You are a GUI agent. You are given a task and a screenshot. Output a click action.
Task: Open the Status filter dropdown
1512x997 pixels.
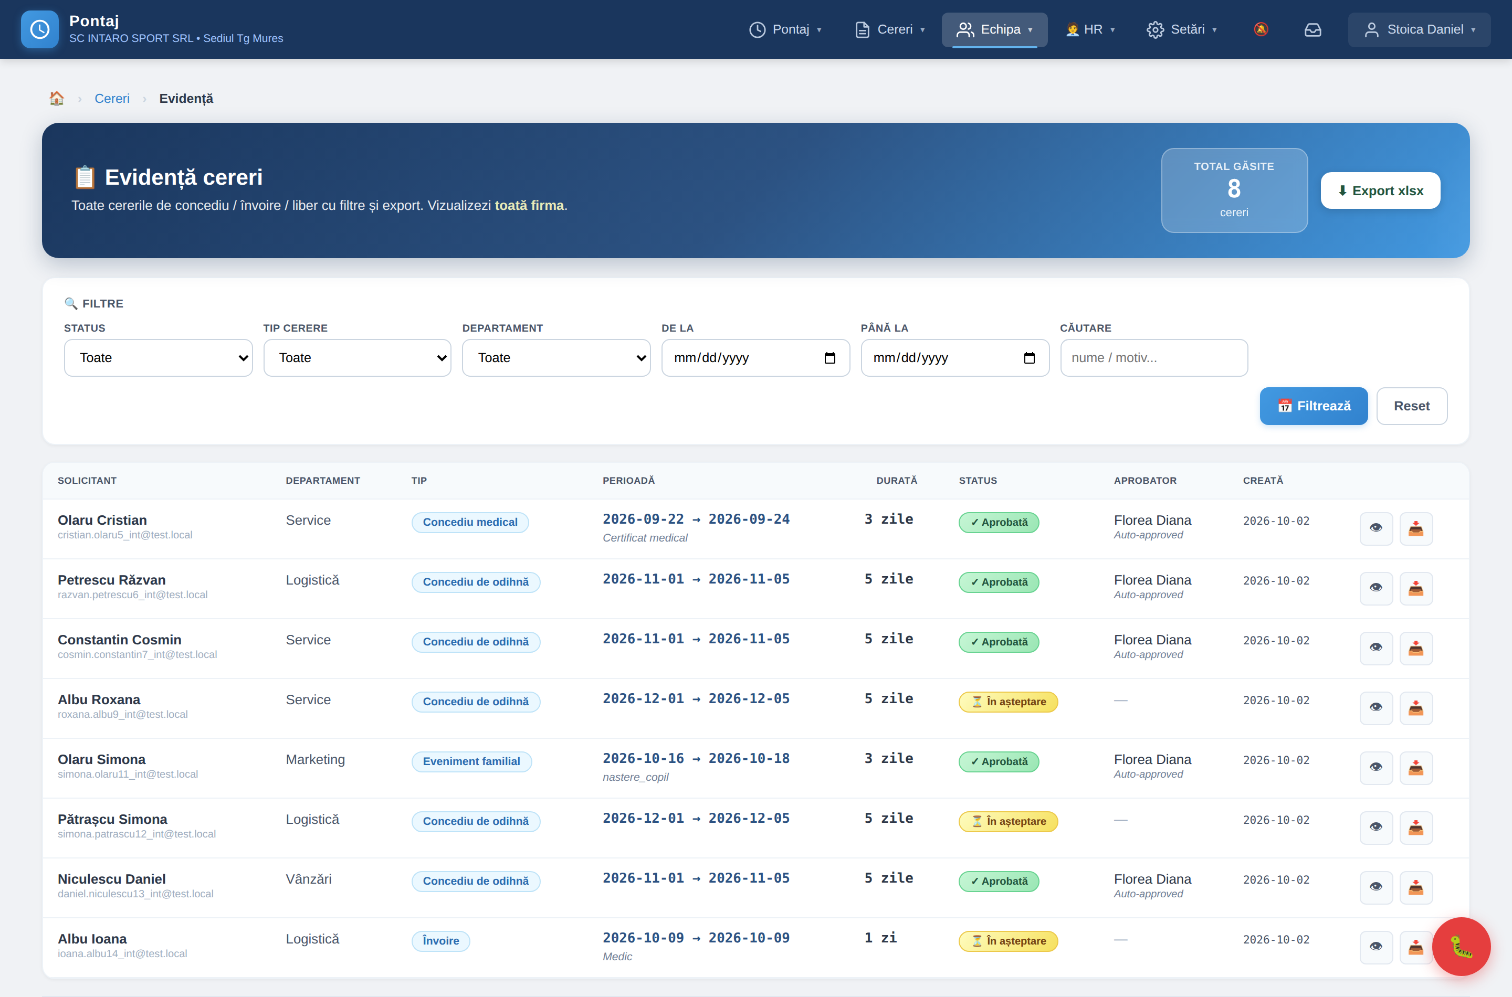pyautogui.click(x=159, y=358)
